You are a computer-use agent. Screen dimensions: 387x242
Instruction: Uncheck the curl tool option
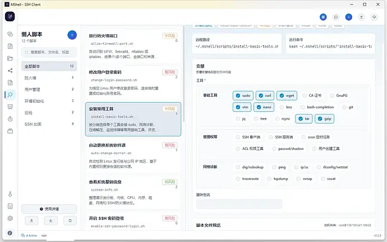point(265,96)
